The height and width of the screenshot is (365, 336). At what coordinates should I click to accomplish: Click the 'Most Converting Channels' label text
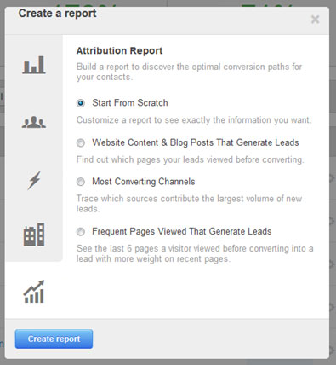(x=144, y=182)
